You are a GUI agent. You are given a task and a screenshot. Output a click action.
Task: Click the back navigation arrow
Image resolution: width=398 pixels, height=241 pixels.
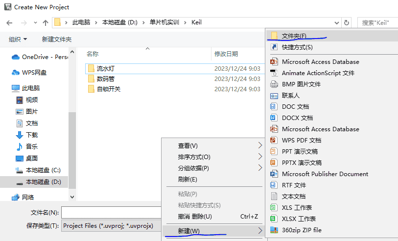9,22
